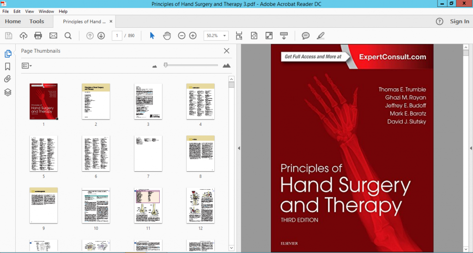Zoom out with minus button
Screen dimensions: 473x253
[x=182, y=36]
